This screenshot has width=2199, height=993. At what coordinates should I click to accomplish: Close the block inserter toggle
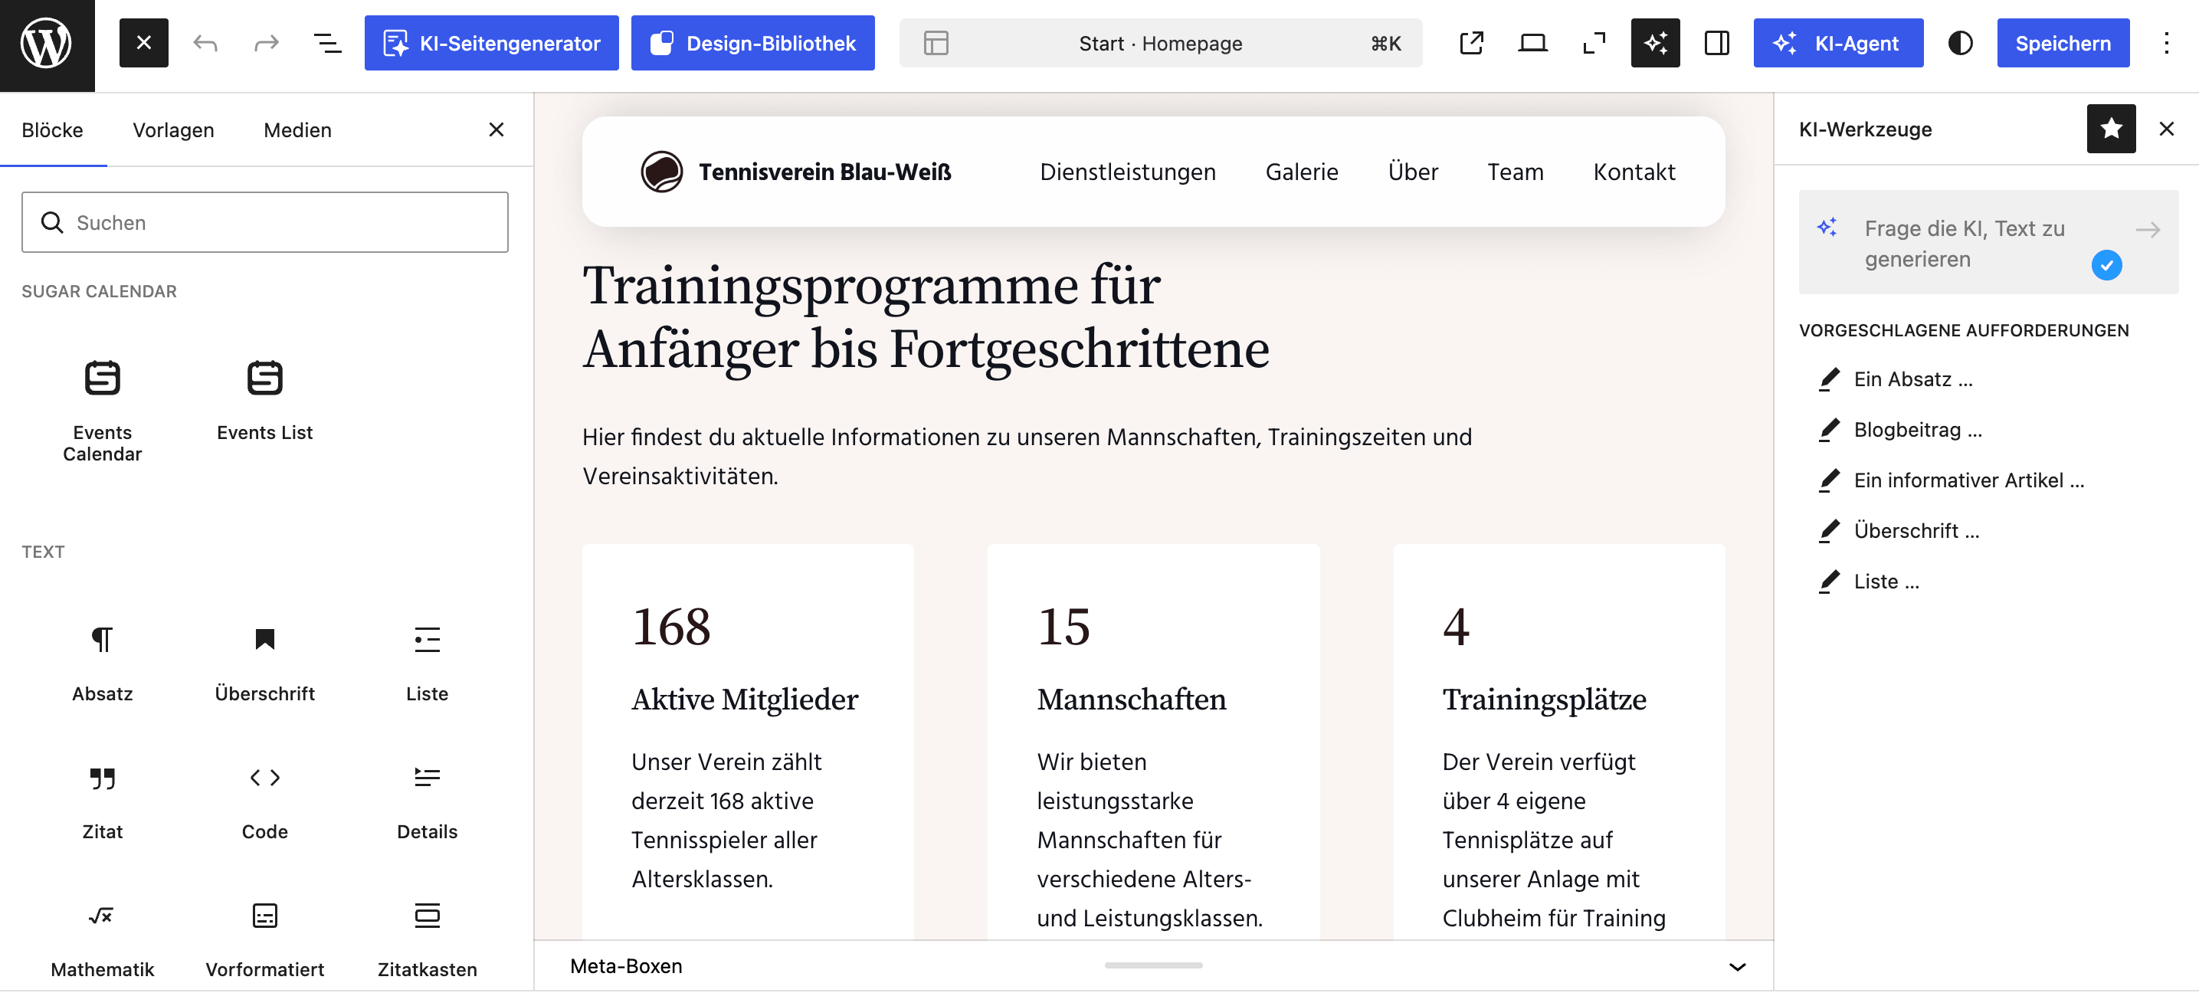[143, 43]
